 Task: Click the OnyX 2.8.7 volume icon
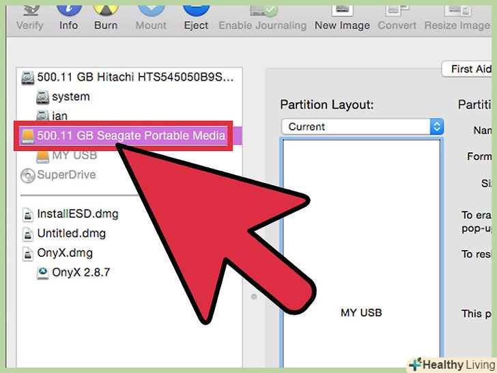(x=42, y=273)
